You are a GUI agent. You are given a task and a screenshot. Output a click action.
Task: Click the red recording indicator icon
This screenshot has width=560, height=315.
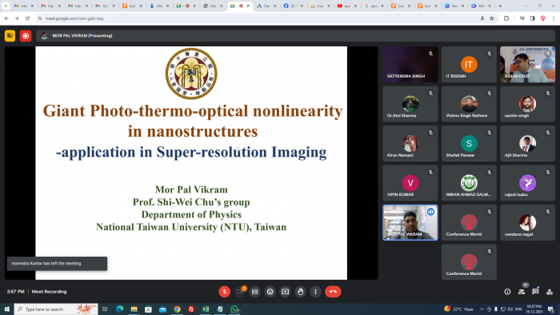pos(26,36)
